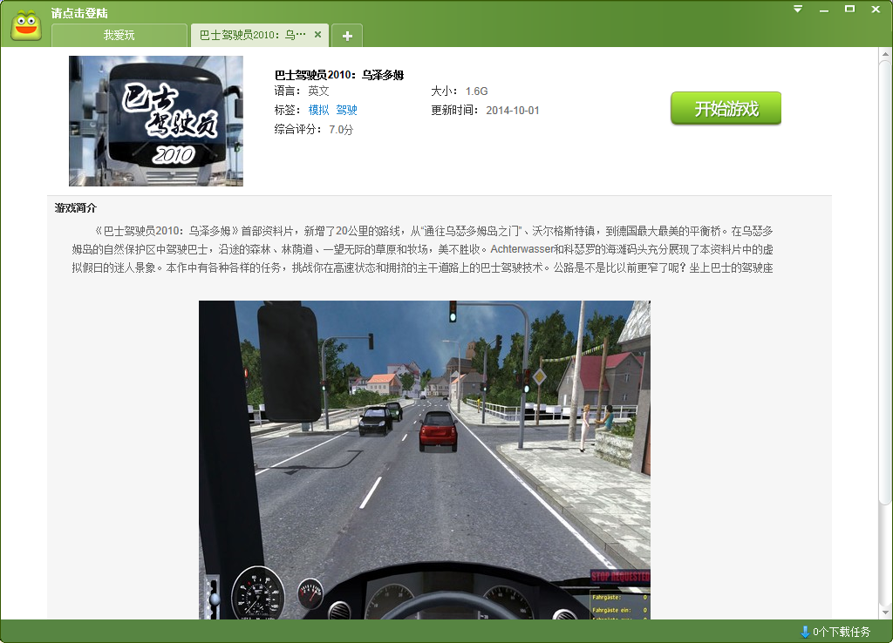This screenshot has height=643, width=893.
Task: Click the green frog mascot avatar
Action: 27,25
